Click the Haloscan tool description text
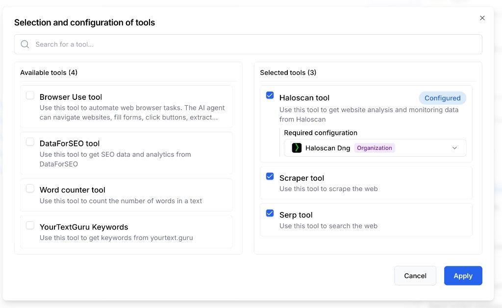 click(x=369, y=115)
